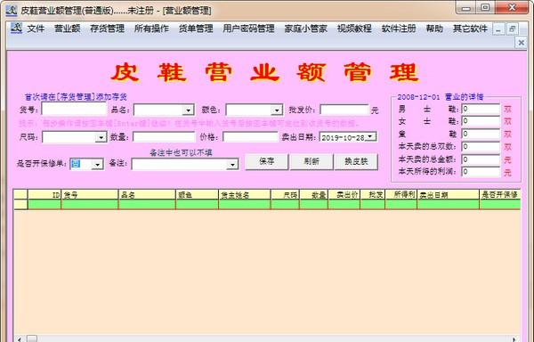Click the 数量 column header in table
The width and height of the screenshot is (534, 342).
pos(313,194)
